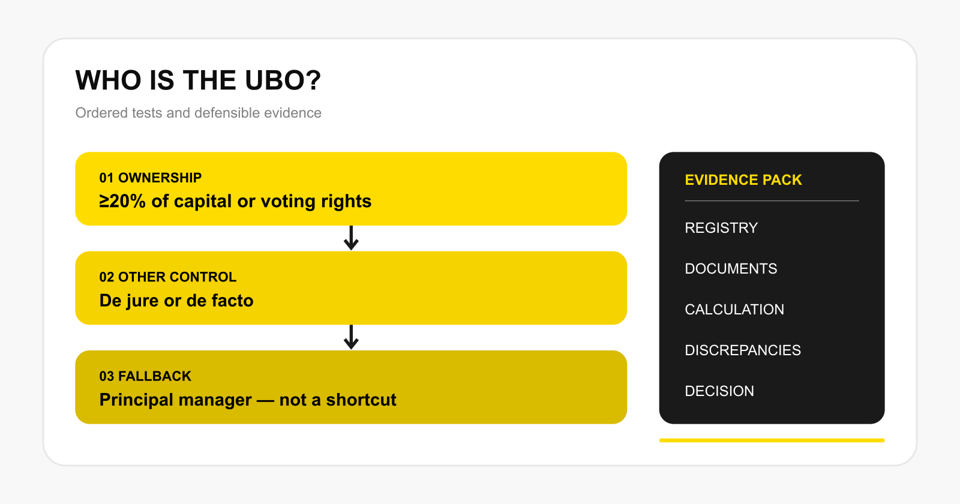
Task: Select the 01 OWNERSHIP step label
Action: tap(151, 178)
